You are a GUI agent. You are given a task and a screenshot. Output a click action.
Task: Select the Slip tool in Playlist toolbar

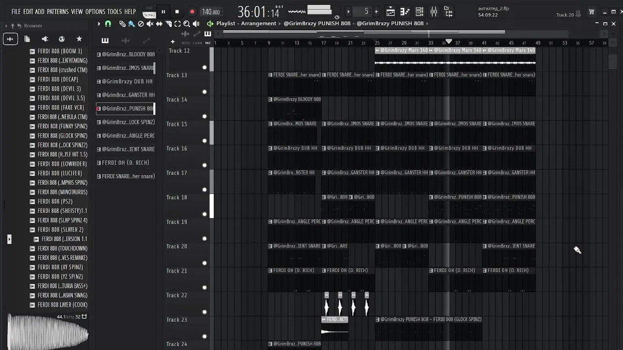[159, 23]
